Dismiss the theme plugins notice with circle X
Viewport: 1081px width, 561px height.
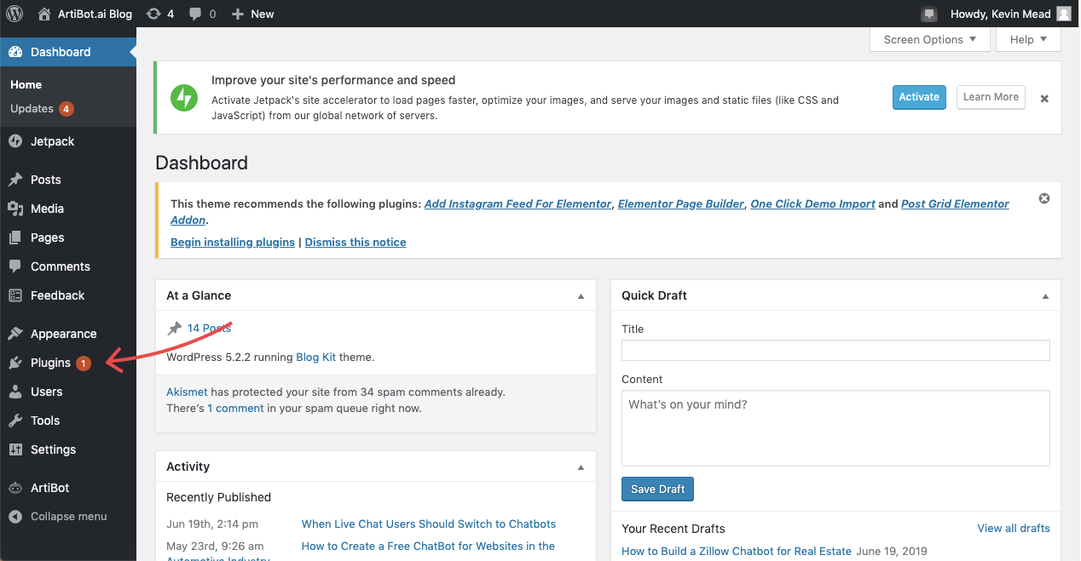(x=1044, y=198)
